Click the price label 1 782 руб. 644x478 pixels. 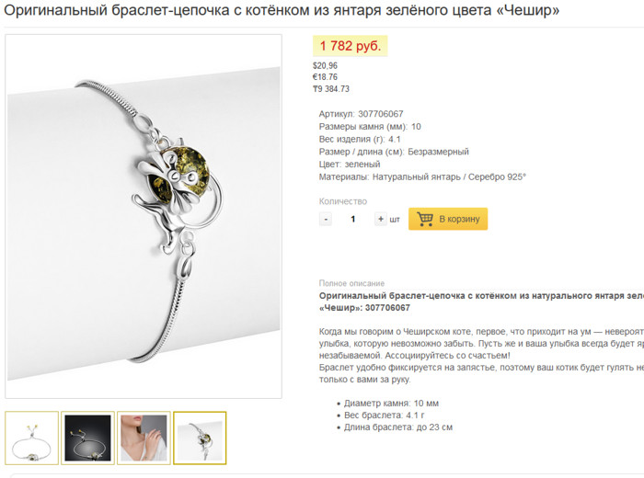coord(351,46)
